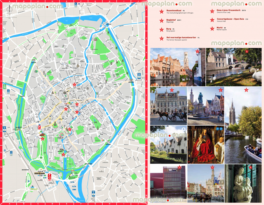Click red star 4 on the map
Viewport: 264px width, 205px height.
75,84
